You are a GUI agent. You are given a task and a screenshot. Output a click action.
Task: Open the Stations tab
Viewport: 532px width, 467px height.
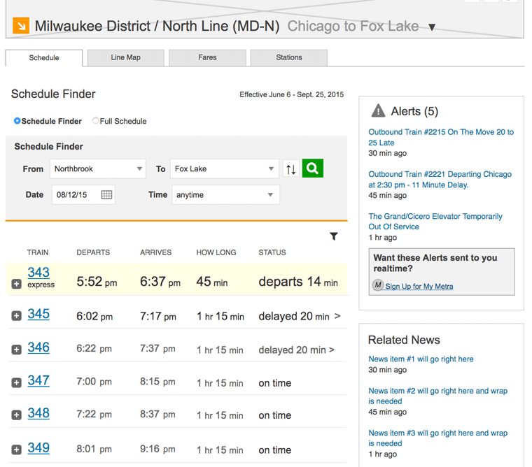(x=288, y=57)
